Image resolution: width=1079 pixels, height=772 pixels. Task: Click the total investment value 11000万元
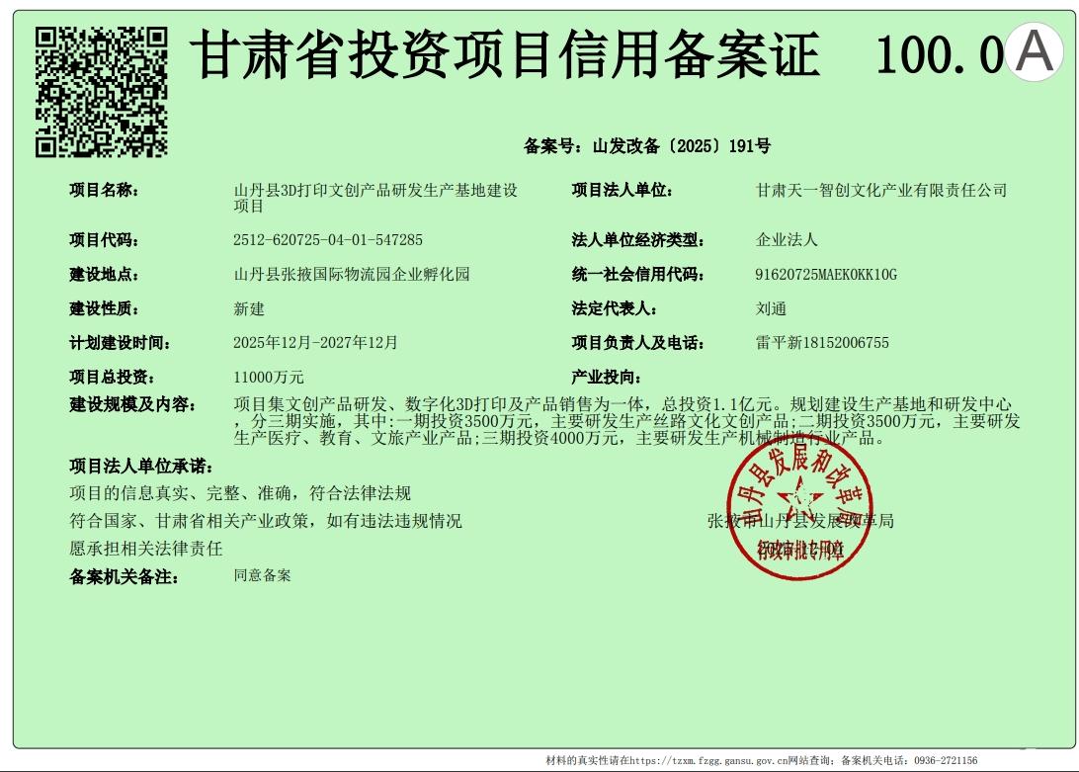point(269,378)
